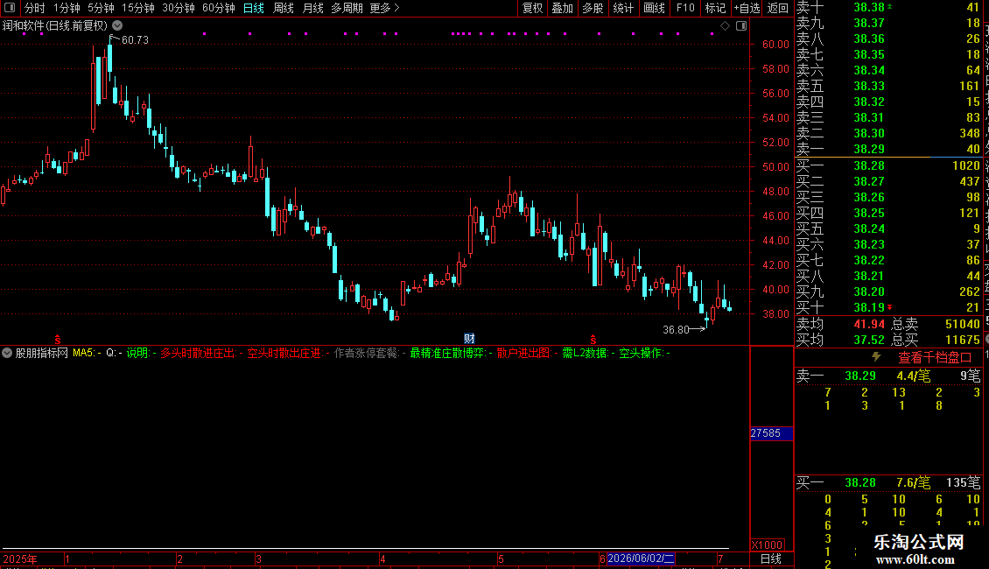The width and height of the screenshot is (989, 569).
Task: Click the 空头操作 indicator label
Action: click(x=644, y=353)
